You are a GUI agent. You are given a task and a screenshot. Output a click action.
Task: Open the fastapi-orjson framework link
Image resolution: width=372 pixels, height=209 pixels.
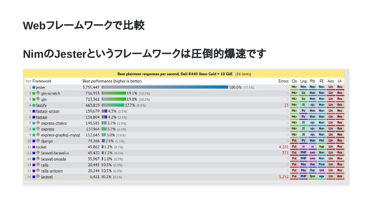[48, 111]
